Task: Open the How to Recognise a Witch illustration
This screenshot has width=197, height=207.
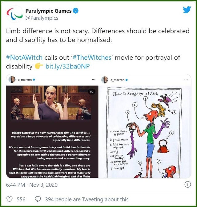Action: (145, 132)
